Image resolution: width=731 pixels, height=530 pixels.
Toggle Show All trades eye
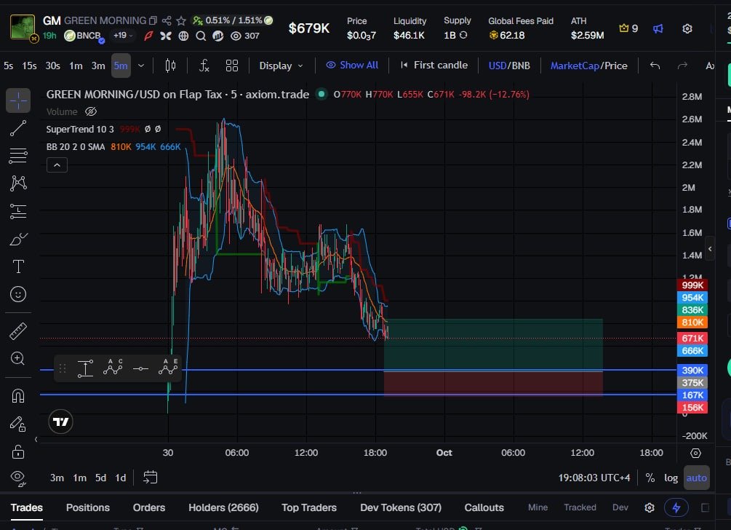pos(352,66)
